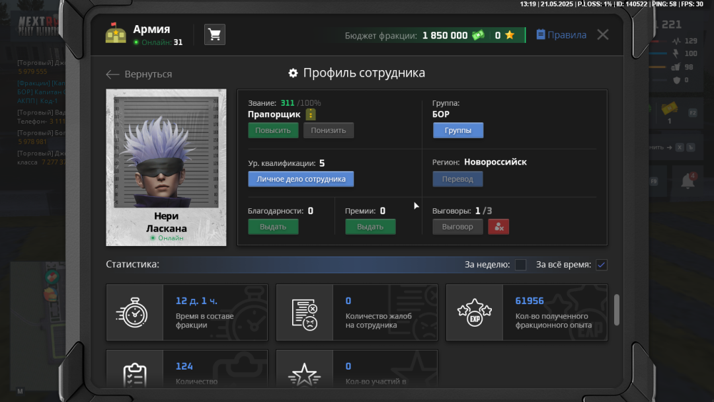
Task: Click the green cash budget icon
Action: pos(478,36)
